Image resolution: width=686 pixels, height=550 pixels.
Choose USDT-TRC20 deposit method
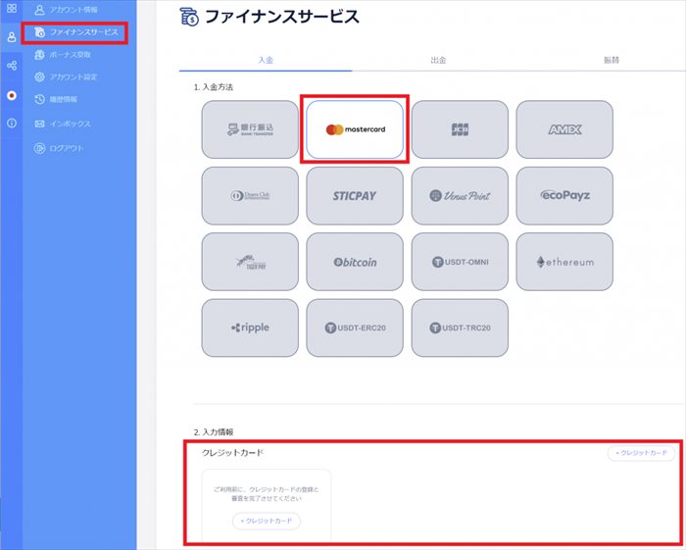pos(460,327)
